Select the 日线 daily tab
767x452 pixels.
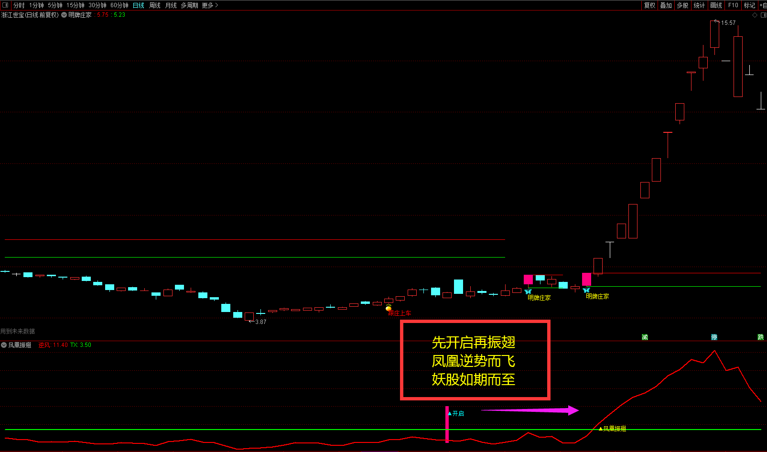(x=139, y=5)
